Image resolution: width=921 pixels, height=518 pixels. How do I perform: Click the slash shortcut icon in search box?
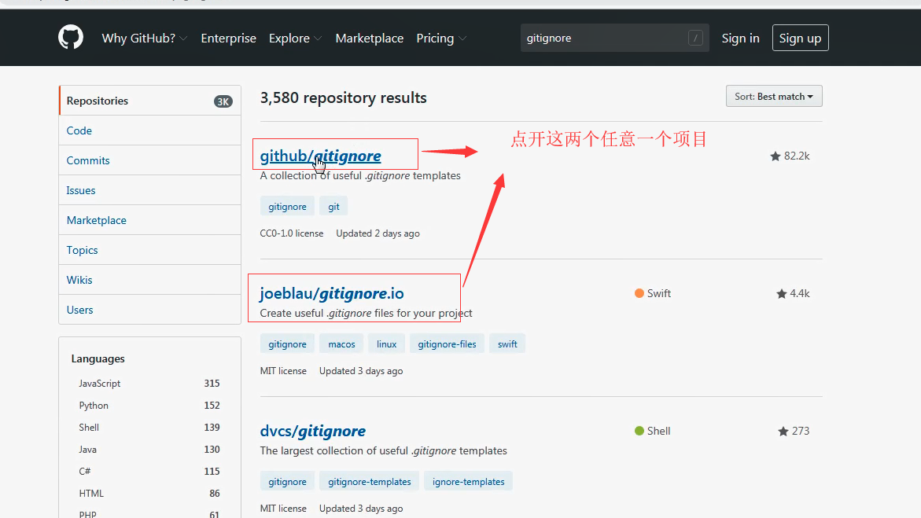click(694, 39)
